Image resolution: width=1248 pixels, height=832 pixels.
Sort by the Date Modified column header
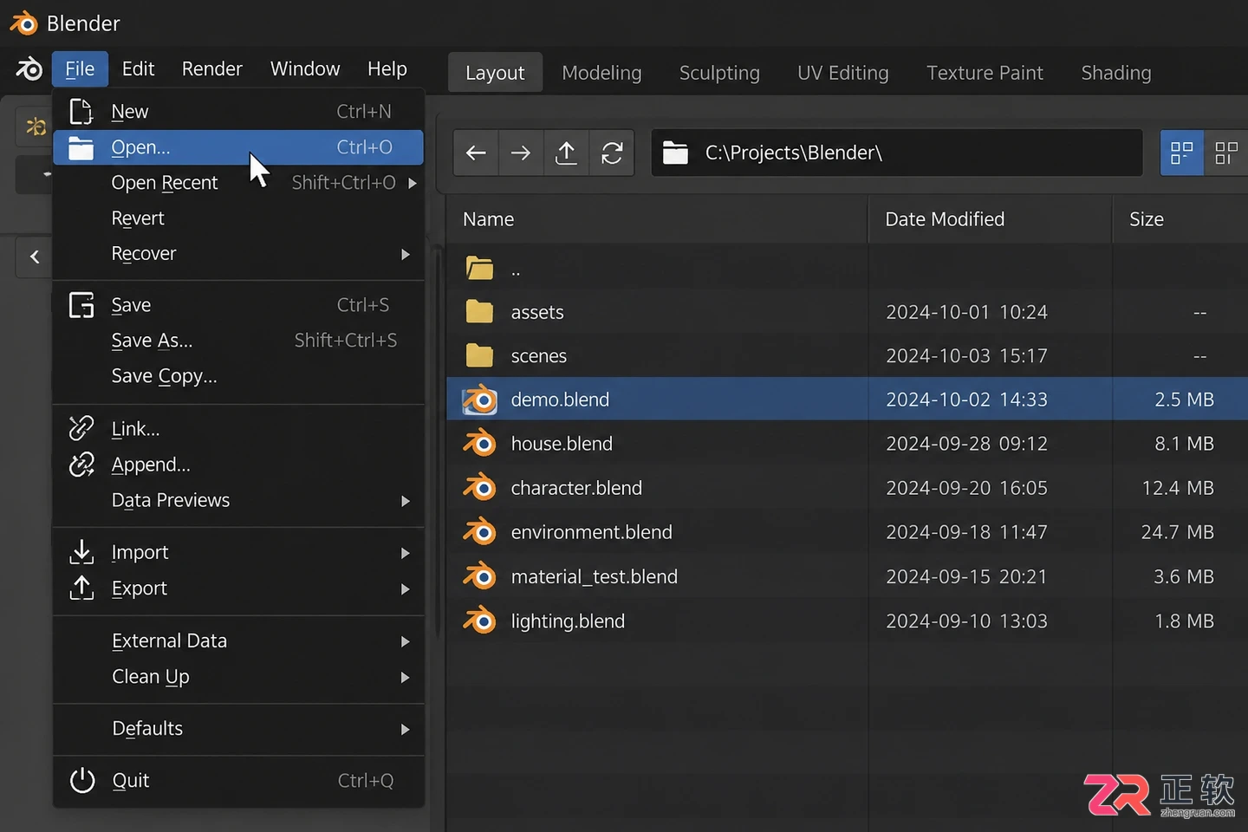(990, 219)
